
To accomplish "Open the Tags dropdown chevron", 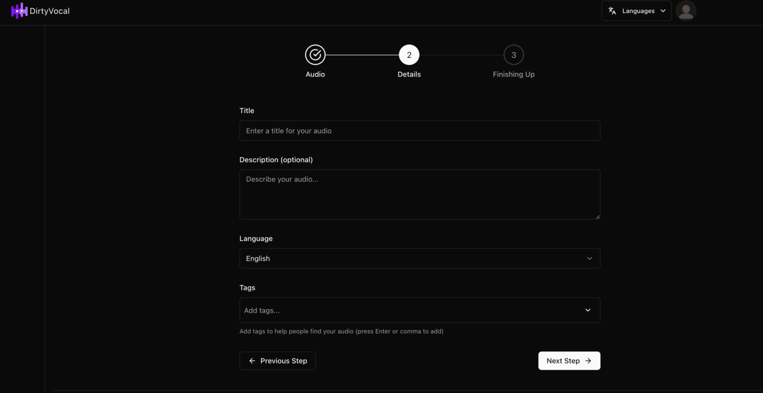I will tap(588, 310).
